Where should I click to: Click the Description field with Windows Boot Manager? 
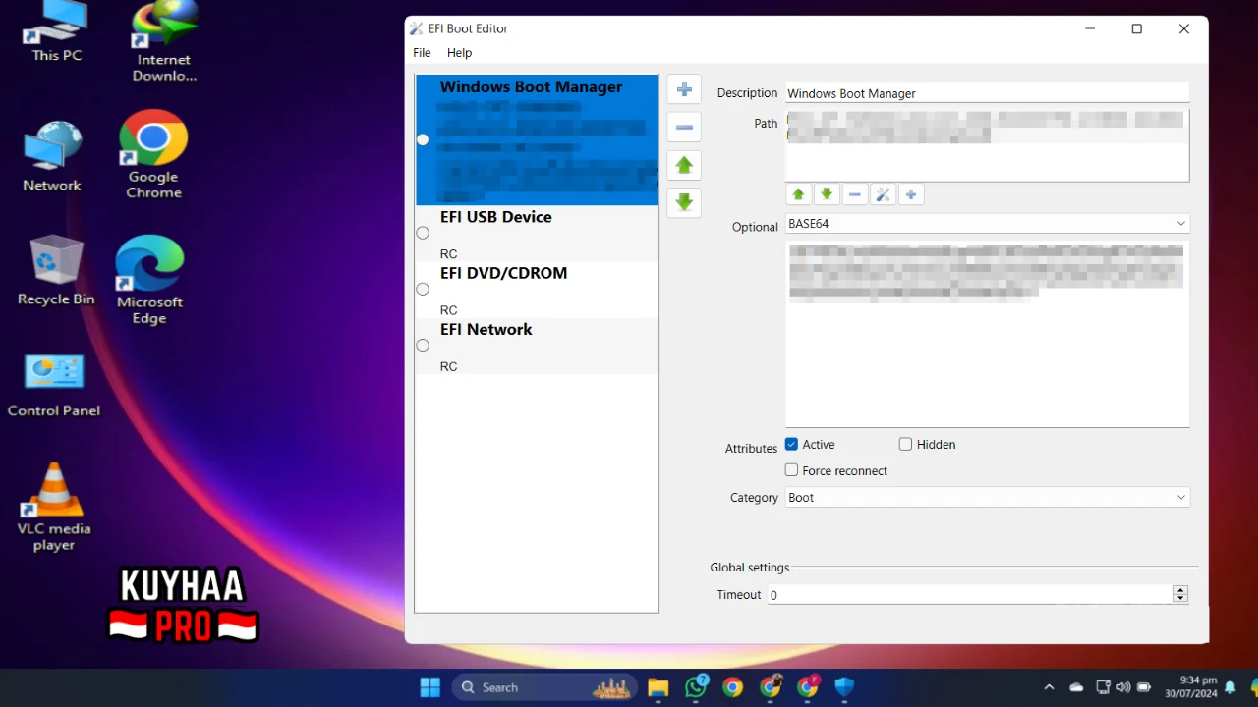[987, 93]
